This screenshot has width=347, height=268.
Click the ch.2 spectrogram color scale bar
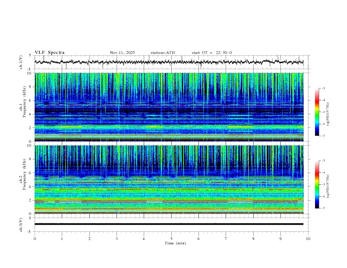click(317, 184)
